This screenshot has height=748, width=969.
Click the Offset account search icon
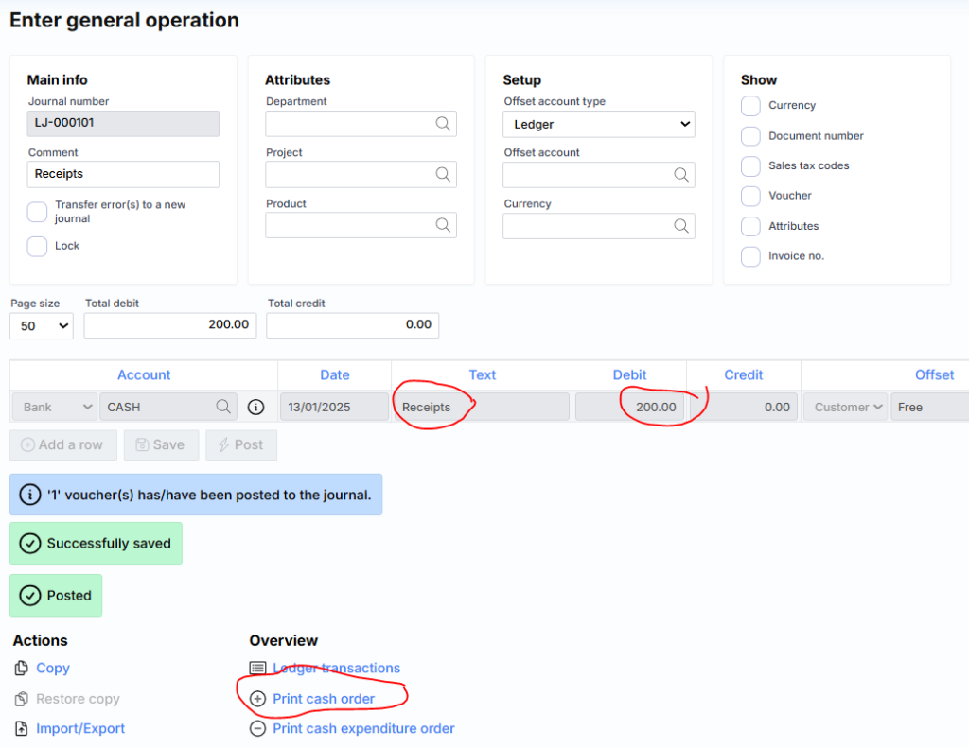pos(681,175)
